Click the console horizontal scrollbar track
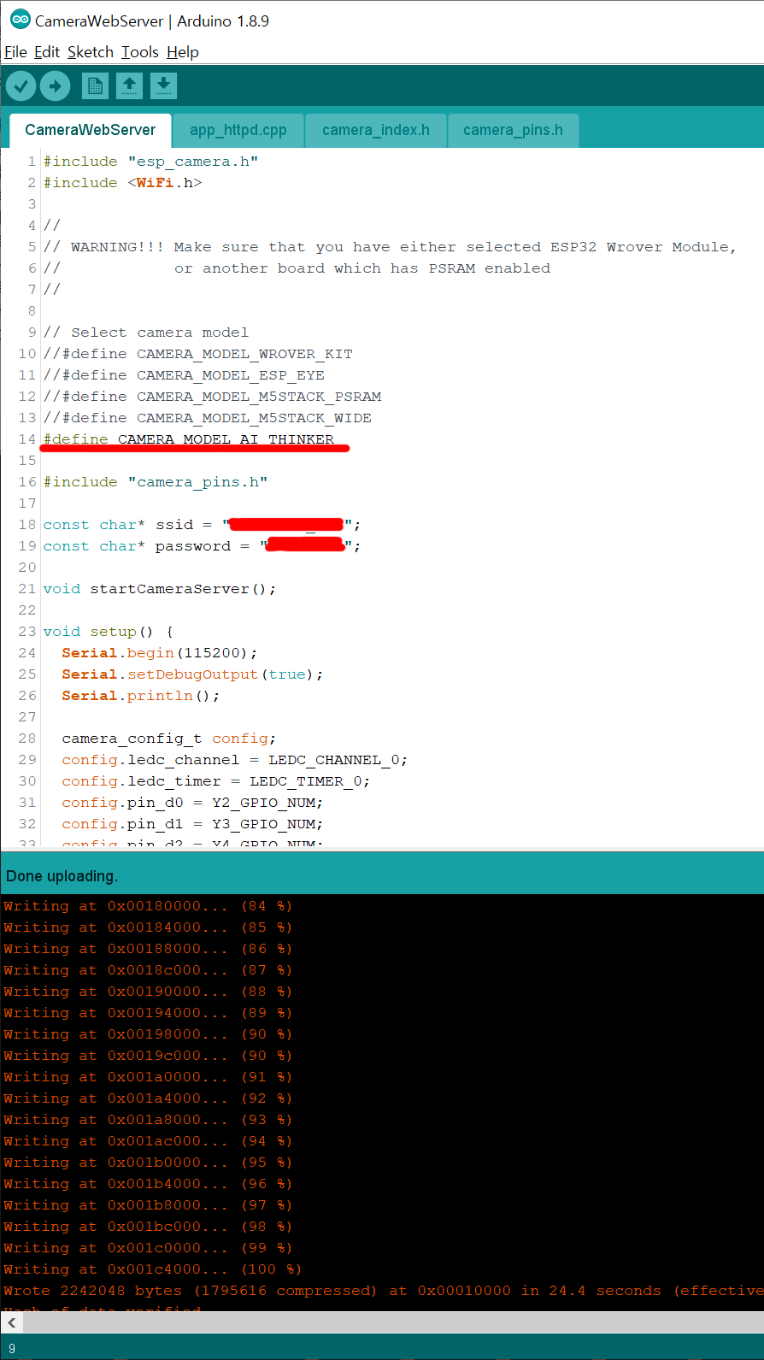 pos(392,1322)
